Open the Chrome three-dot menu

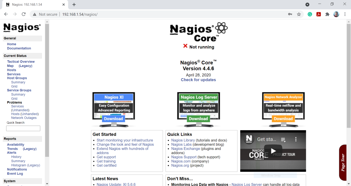coord(345,14)
